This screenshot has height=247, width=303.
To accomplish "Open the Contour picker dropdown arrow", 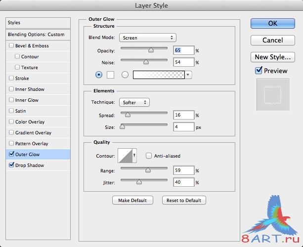I will [134, 156].
